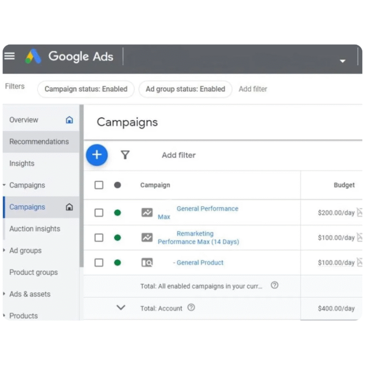Click the Google Ads logo
Viewport: 365px width, 365px height.
pos(33,57)
